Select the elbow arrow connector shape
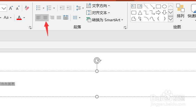196x111 pixels. 152,13
